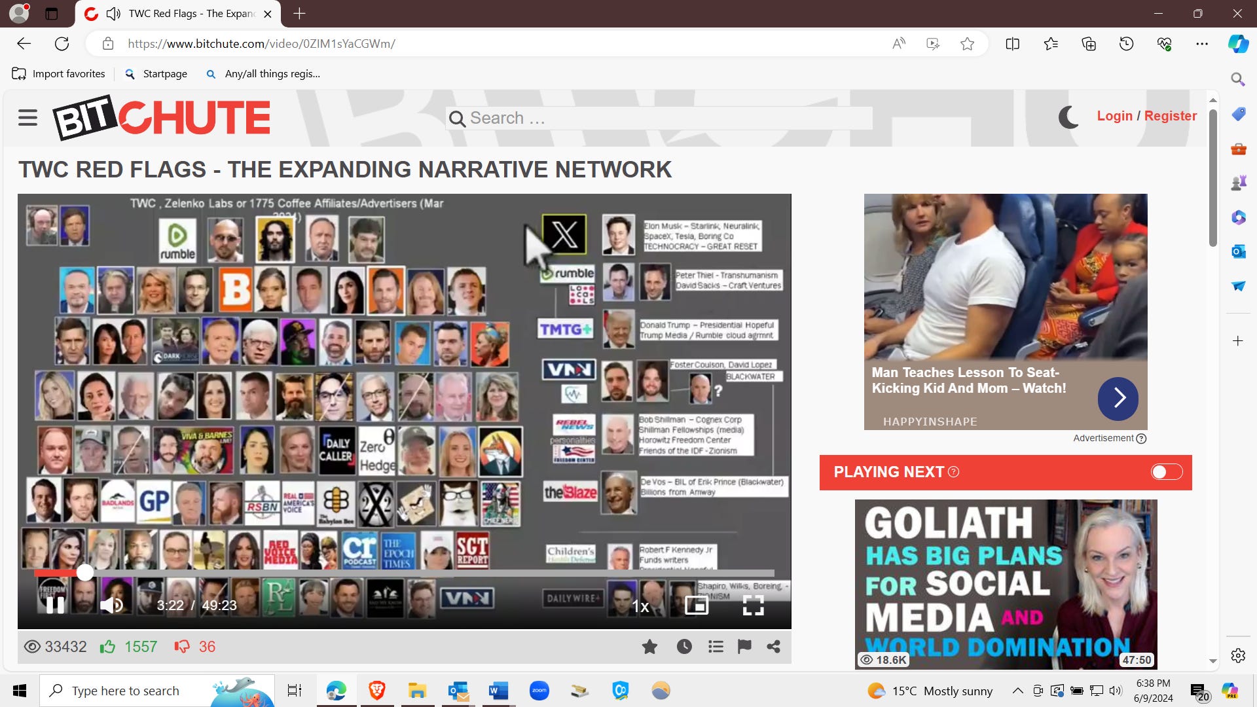The image size is (1257, 707).
Task: Mute tab via speaker icon
Action: tap(113, 14)
